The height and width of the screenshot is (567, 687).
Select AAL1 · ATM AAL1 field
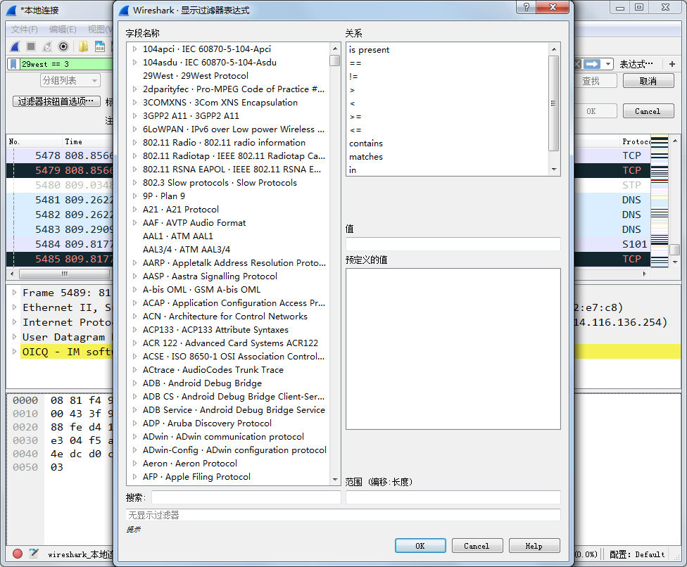coord(178,236)
